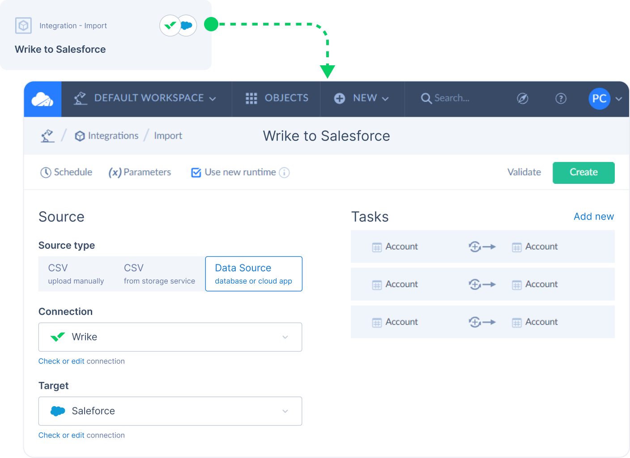Viewport: 630px width, 458px height.
Task: Click the first task's source table icon
Action: (377, 247)
